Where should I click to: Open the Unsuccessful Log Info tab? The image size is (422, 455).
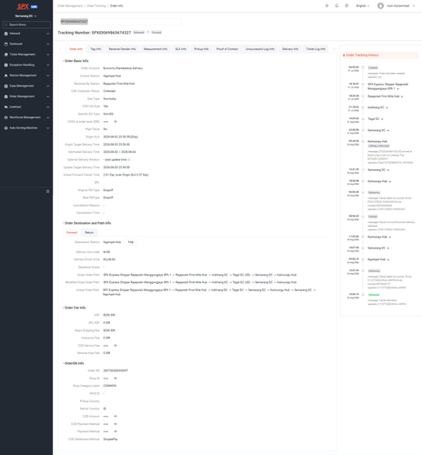tap(260, 49)
